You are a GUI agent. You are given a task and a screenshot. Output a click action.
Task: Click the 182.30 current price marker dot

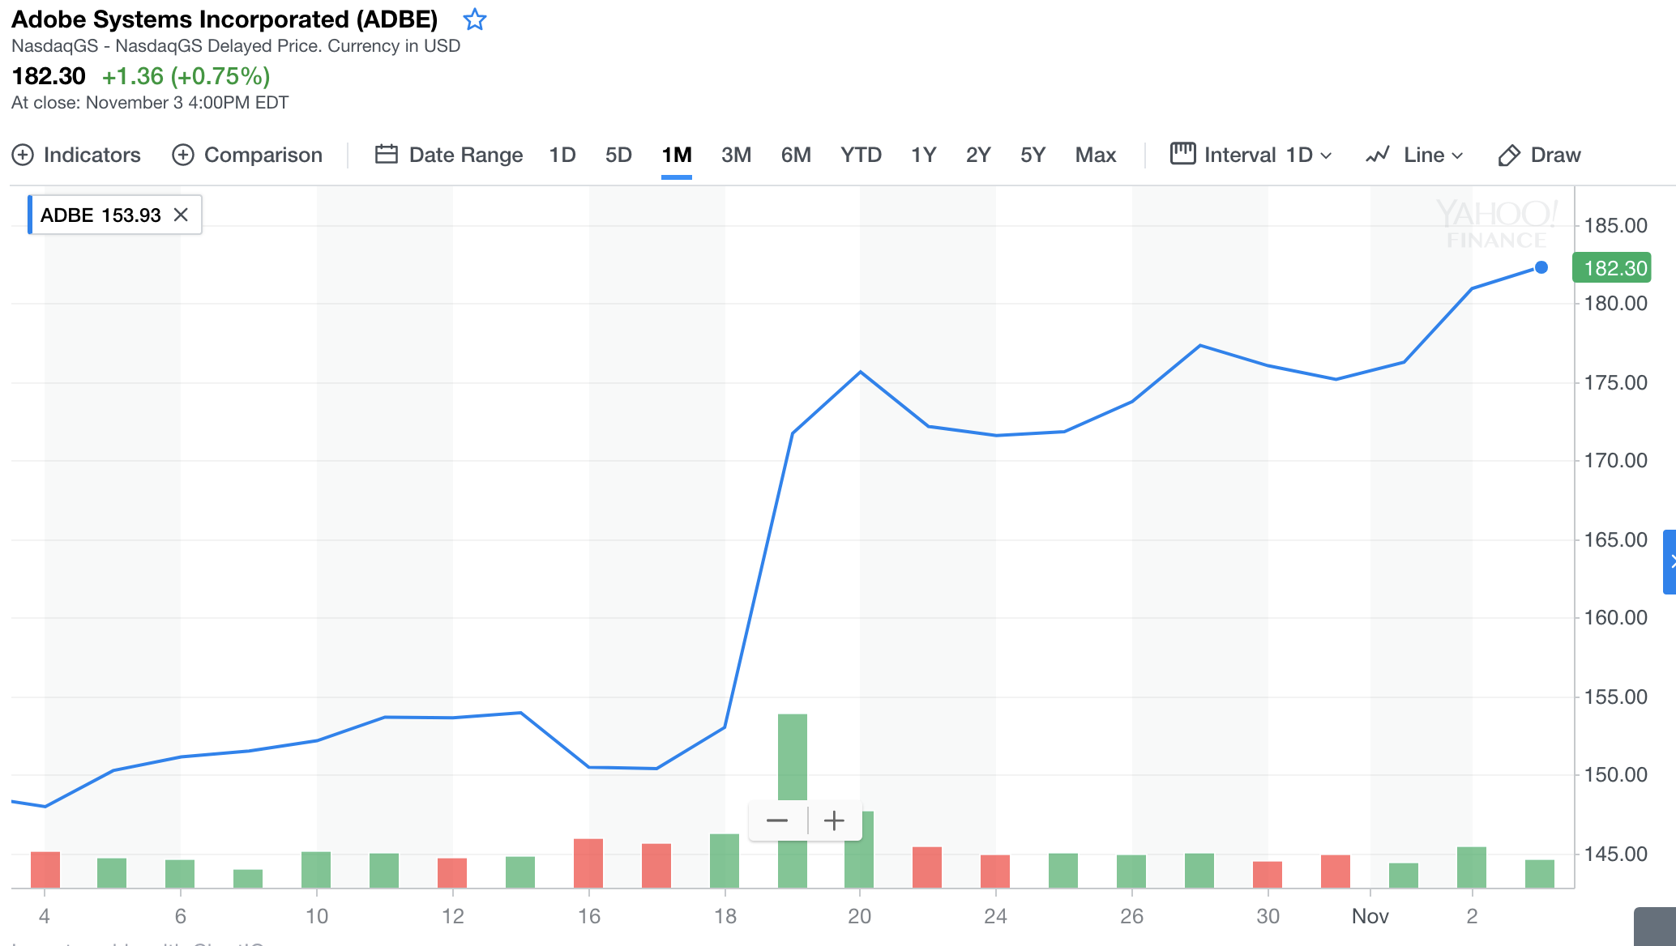tap(1541, 267)
